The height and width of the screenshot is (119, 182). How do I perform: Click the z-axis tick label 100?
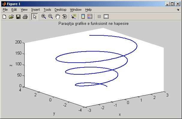pyautogui.click(x=18, y=64)
